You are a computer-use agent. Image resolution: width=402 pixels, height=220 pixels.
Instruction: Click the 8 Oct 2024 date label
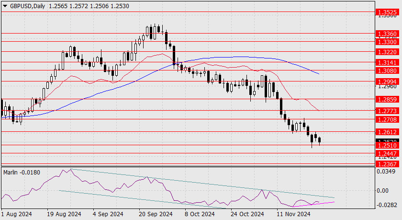click(x=200, y=214)
